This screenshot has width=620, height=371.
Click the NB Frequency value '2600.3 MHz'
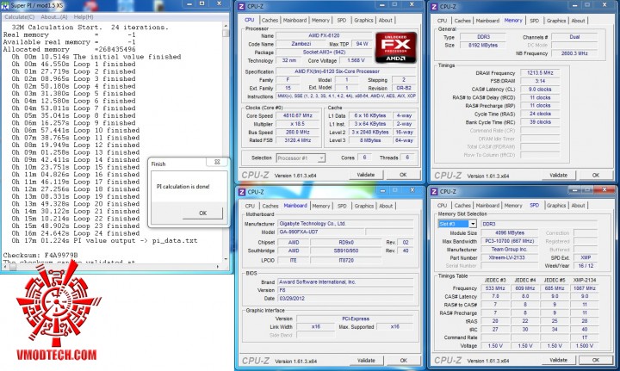click(574, 53)
